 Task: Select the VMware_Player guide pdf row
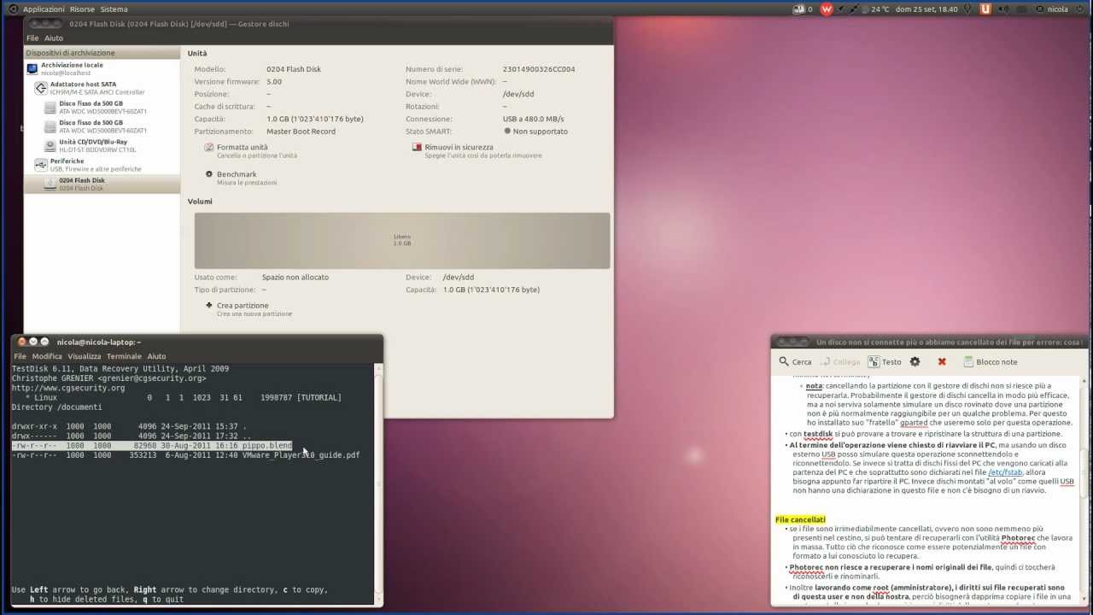tap(185, 455)
